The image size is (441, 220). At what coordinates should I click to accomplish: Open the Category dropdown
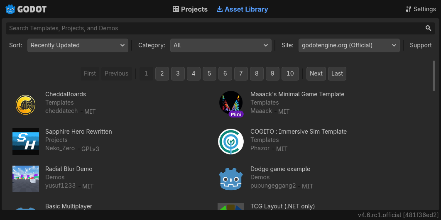tap(220, 45)
